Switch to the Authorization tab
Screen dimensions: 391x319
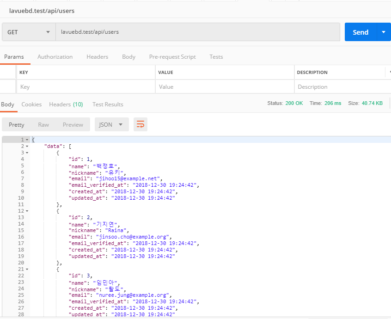point(55,57)
